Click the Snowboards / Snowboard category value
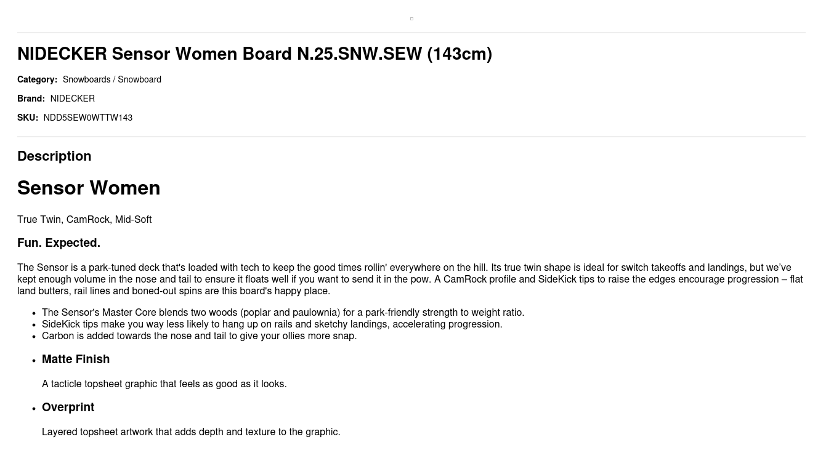This screenshot has width=818, height=466. pos(112,80)
